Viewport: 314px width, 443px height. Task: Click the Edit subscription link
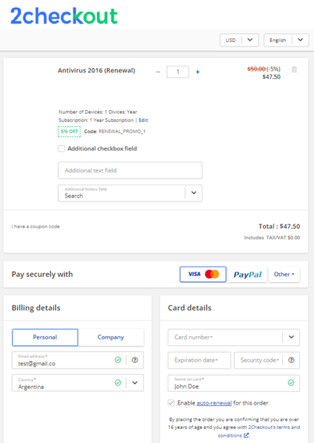pyautogui.click(x=143, y=120)
